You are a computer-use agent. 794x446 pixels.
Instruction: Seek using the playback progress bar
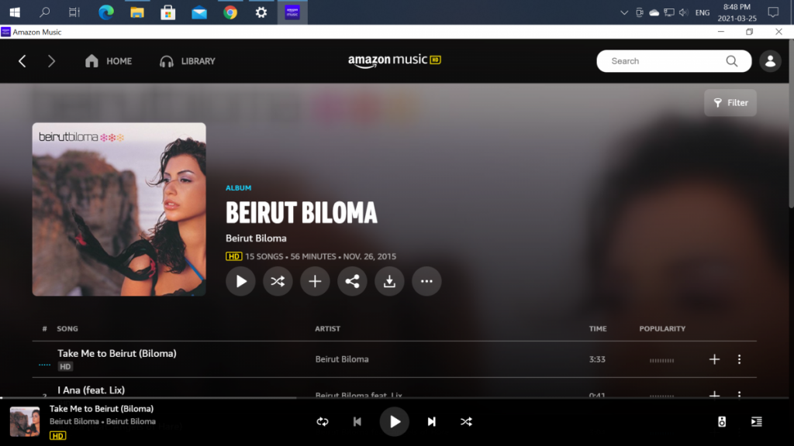click(x=395, y=398)
